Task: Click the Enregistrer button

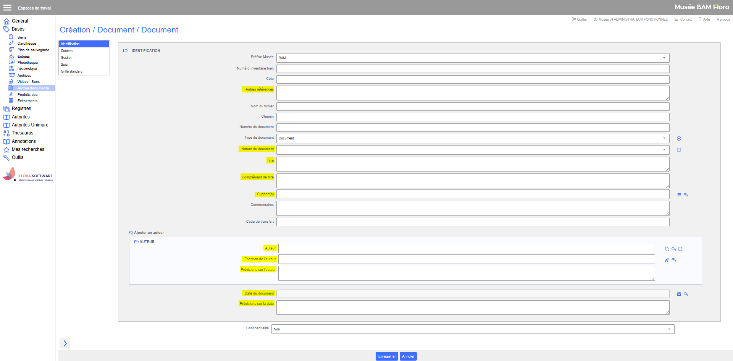Action: pos(387,356)
